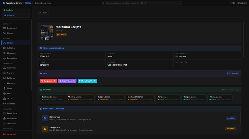Click the nationality value Portuguese
This screenshot has width=249, height=139.
(181, 56)
